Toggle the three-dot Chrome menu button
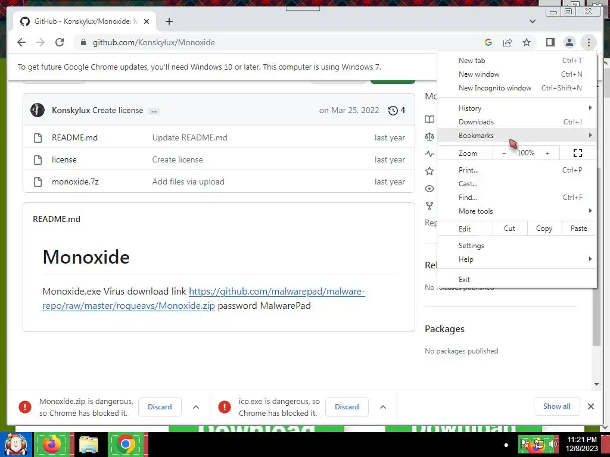Viewport: 610px width, 457px height. [589, 42]
